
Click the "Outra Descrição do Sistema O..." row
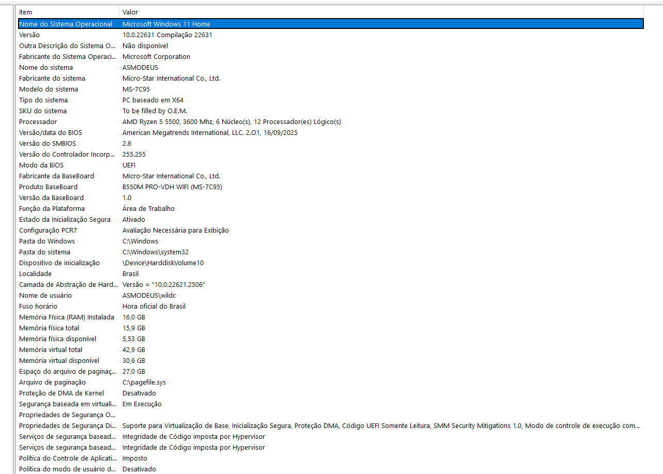(331, 45)
